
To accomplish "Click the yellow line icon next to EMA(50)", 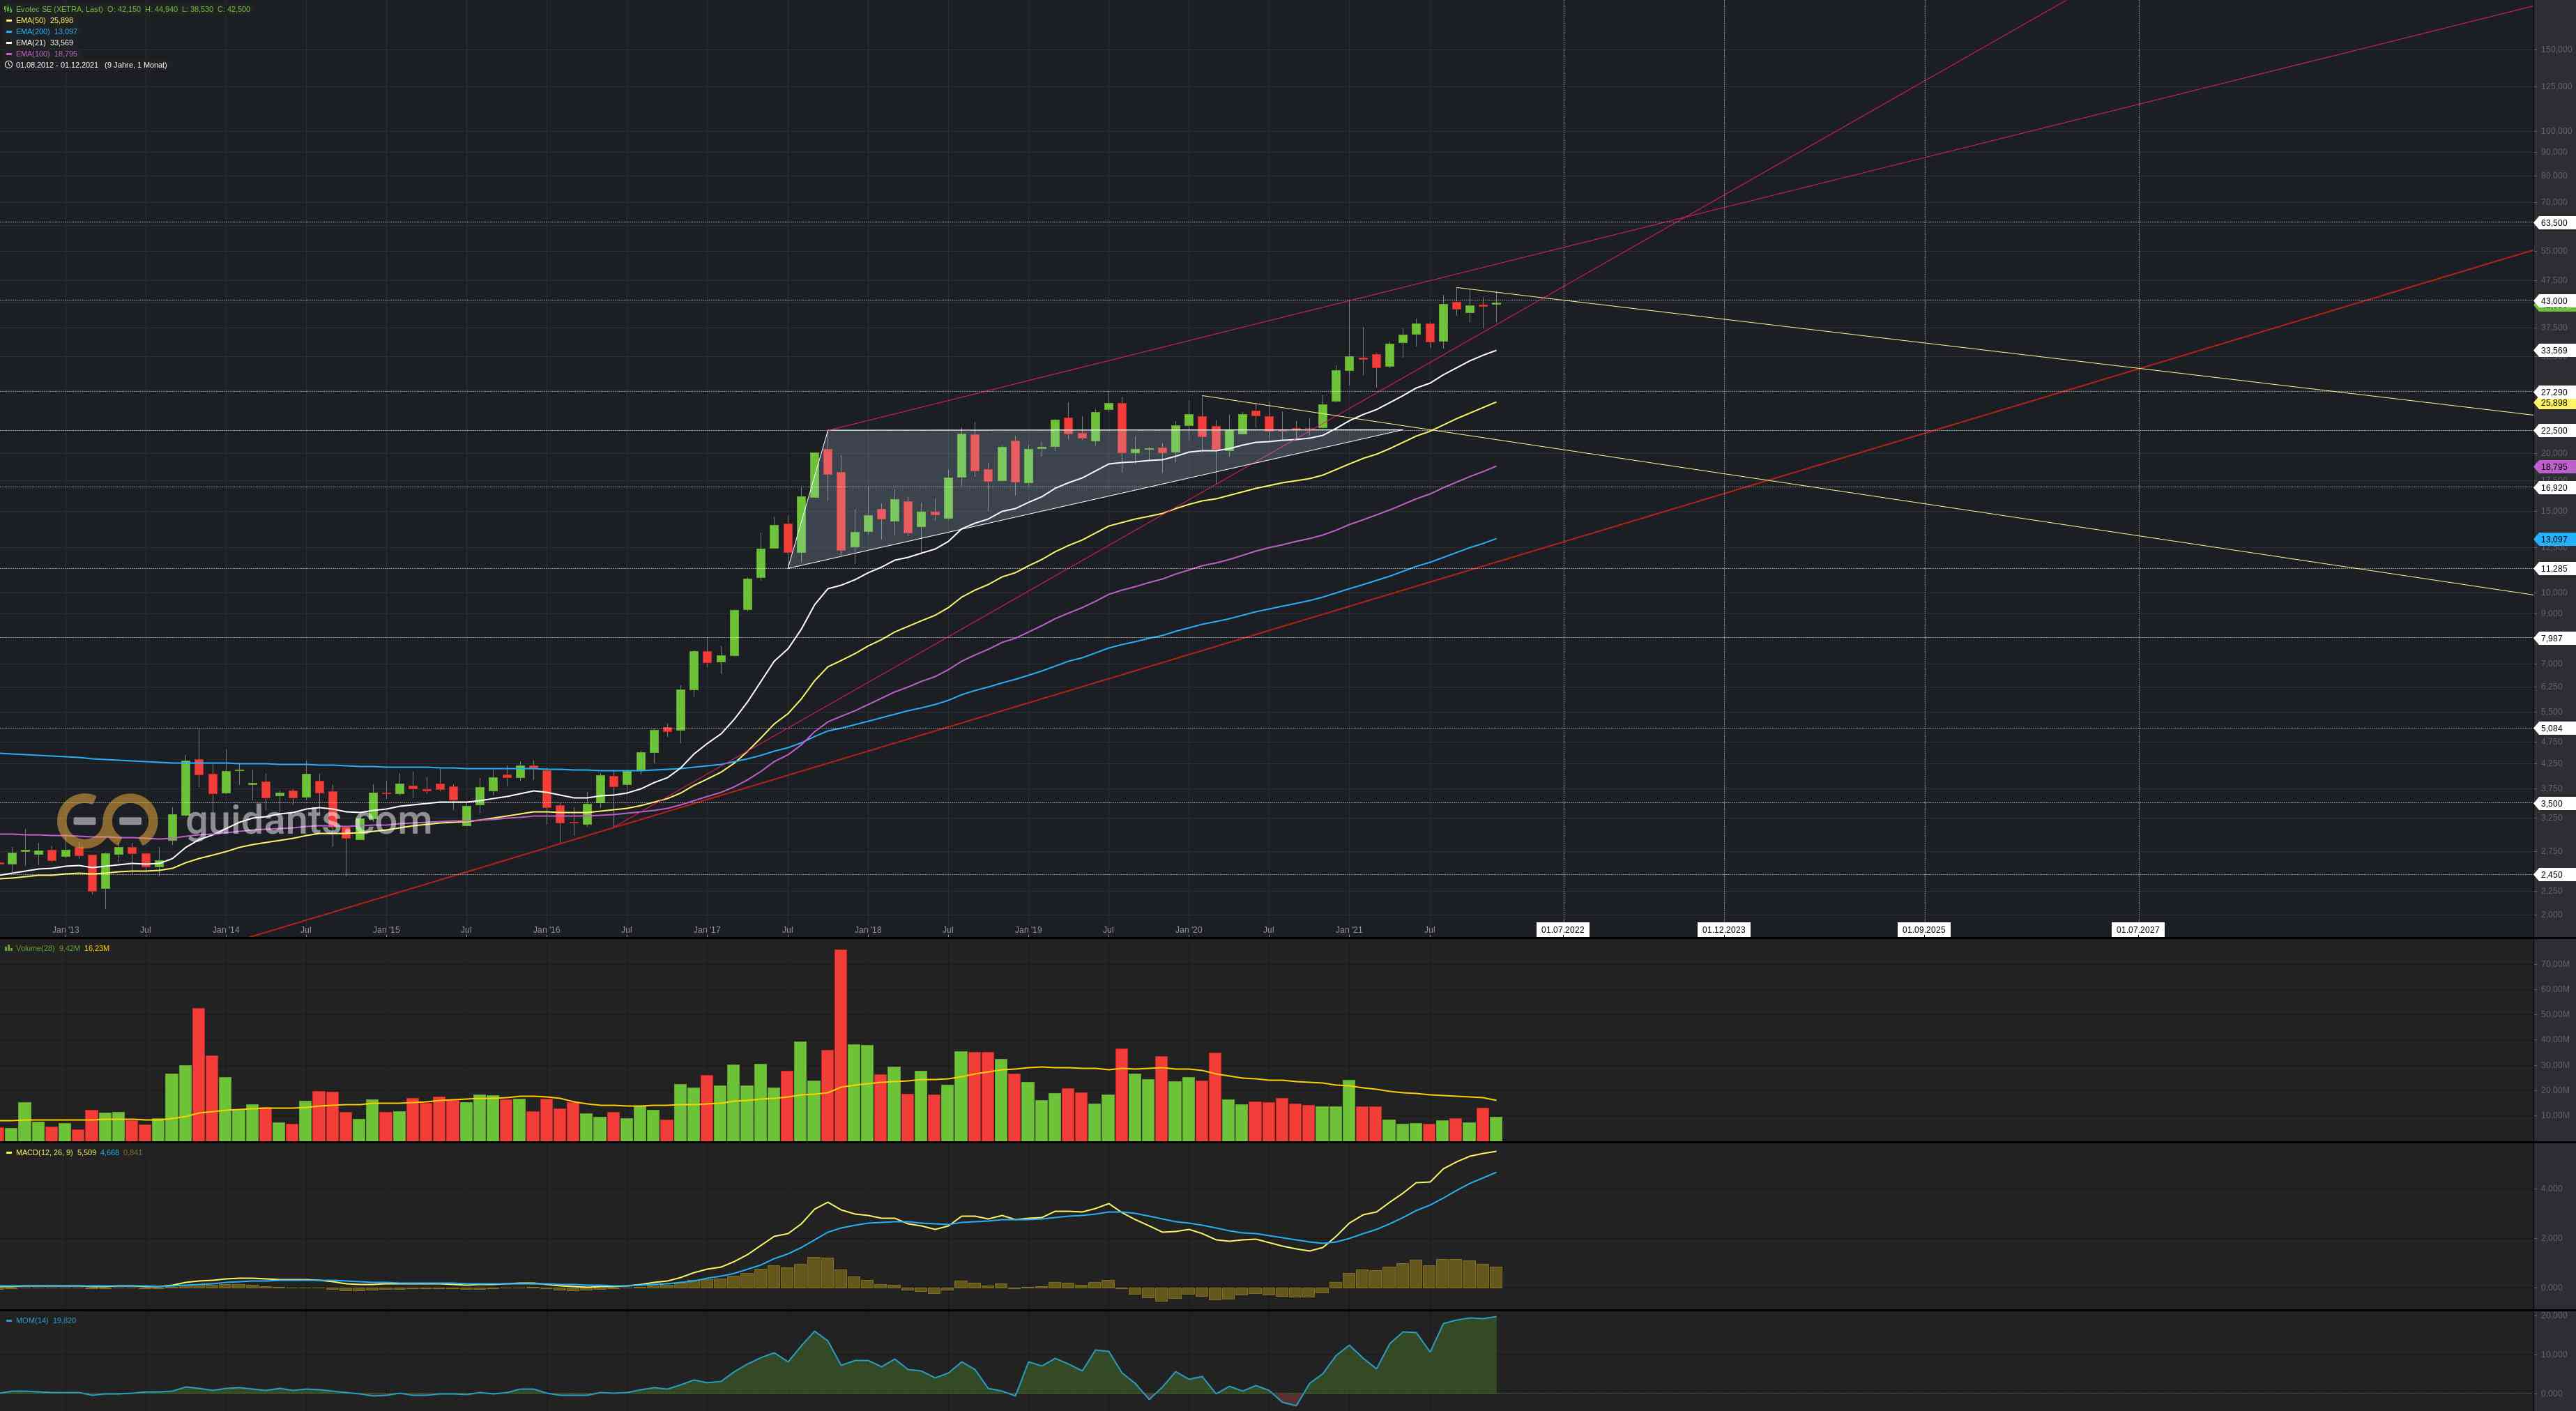I will [8, 20].
